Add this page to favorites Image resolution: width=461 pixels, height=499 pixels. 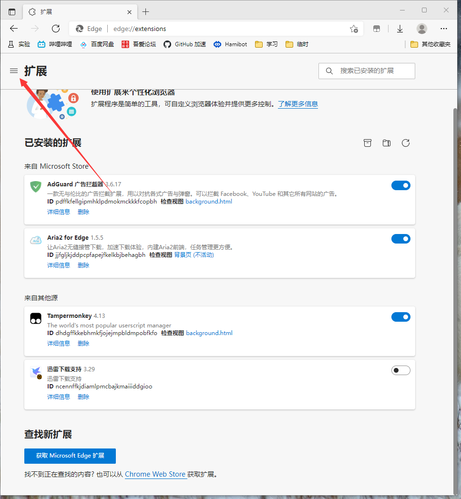[354, 29]
